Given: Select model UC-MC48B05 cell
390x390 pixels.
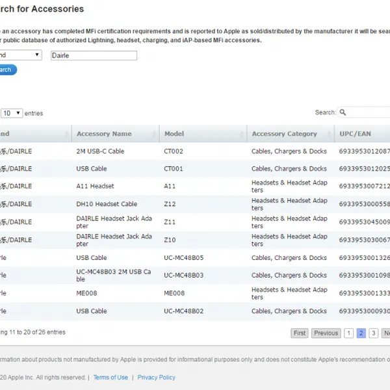Looking at the screenshot, I should pos(183,257).
